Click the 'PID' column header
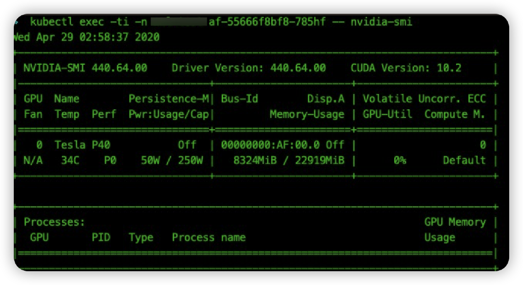523x285 pixels. pyautogui.click(x=101, y=237)
